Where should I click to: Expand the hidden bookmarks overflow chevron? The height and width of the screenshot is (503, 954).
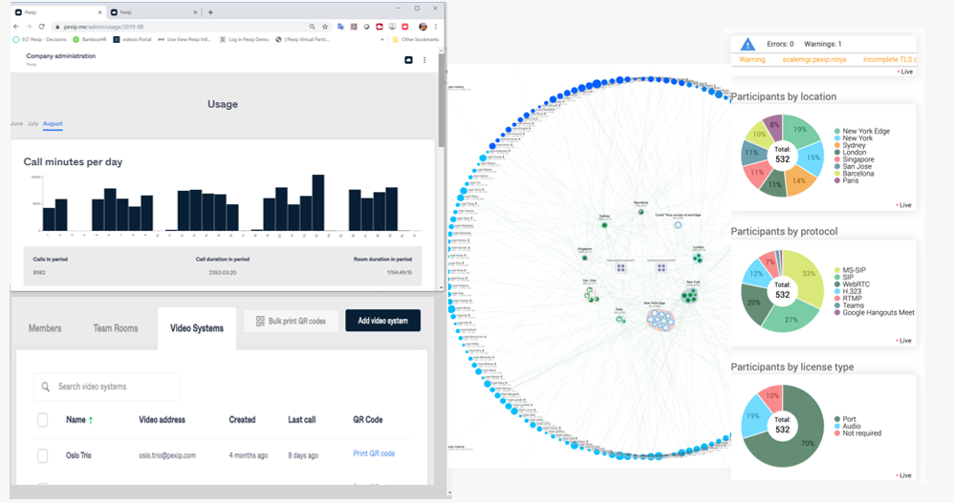coord(382,39)
